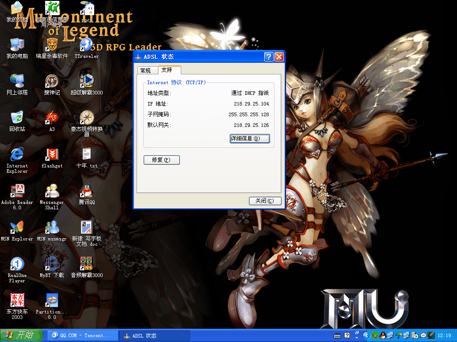Select the A3 game shortcut icon
The height and width of the screenshot is (342, 457).
click(52, 122)
